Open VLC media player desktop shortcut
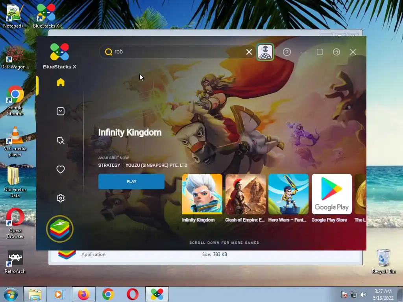The height and width of the screenshot is (302, 403). pos(15,142)
